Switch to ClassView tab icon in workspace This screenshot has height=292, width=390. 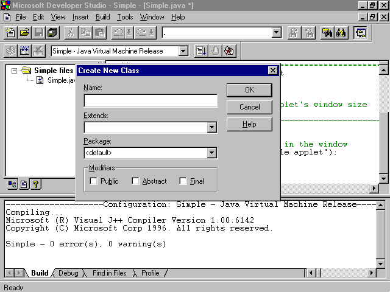click(x=12, y=184)
